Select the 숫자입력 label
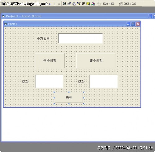The width and height of the screenshot is (155, 152). [43, 39]
